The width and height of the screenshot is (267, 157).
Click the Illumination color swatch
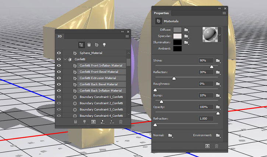(x=178, y=42)
